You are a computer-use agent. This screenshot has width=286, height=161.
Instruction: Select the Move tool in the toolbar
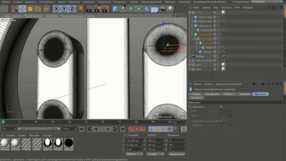pos(22,9)
